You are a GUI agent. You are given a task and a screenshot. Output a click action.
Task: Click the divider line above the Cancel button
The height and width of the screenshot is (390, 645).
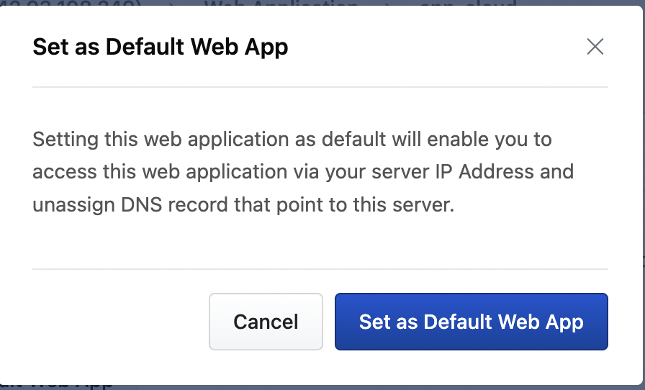click(320, 269)
